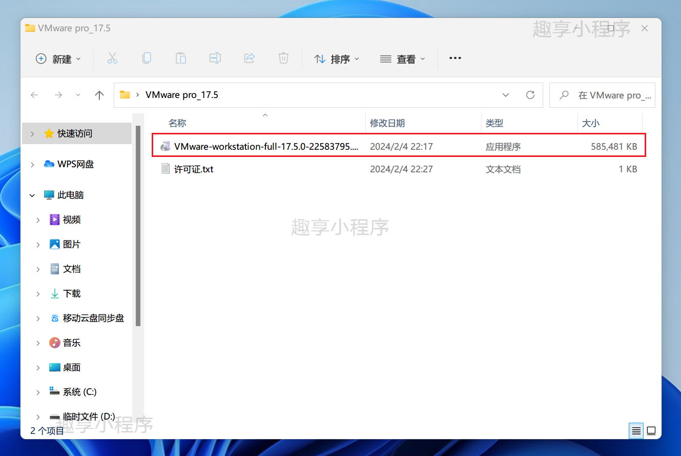The width and height of the screenshot is (681, 456).
Task: Select 此电脑 in navigation pane
Action: click(71, 195)
